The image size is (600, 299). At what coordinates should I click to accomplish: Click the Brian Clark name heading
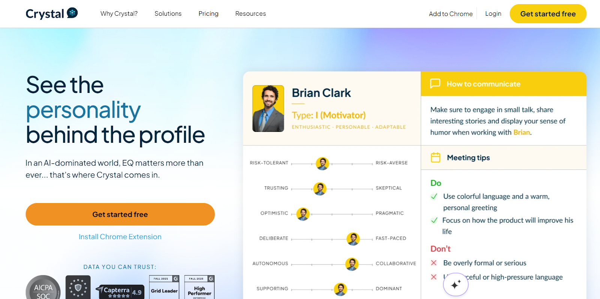click(x=321, y=93)
